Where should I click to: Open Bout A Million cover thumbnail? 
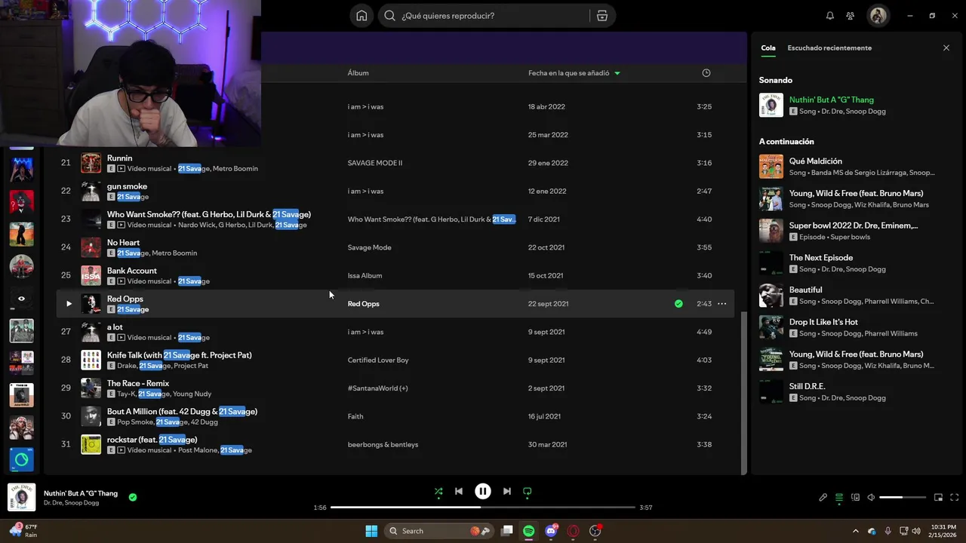(91, 416)
